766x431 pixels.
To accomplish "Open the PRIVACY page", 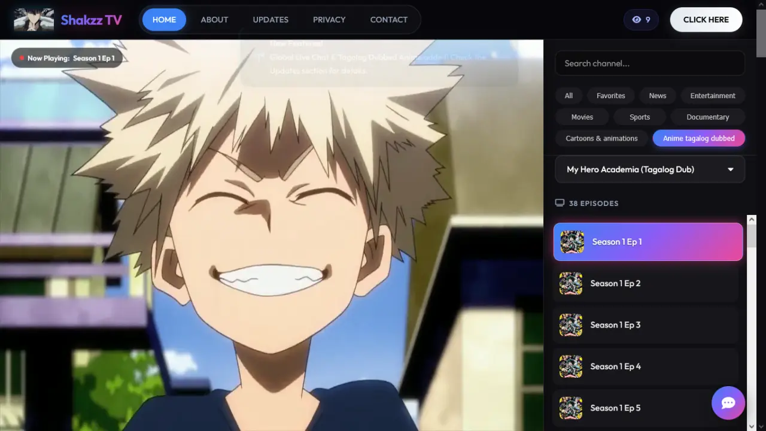I will point(329,20).
